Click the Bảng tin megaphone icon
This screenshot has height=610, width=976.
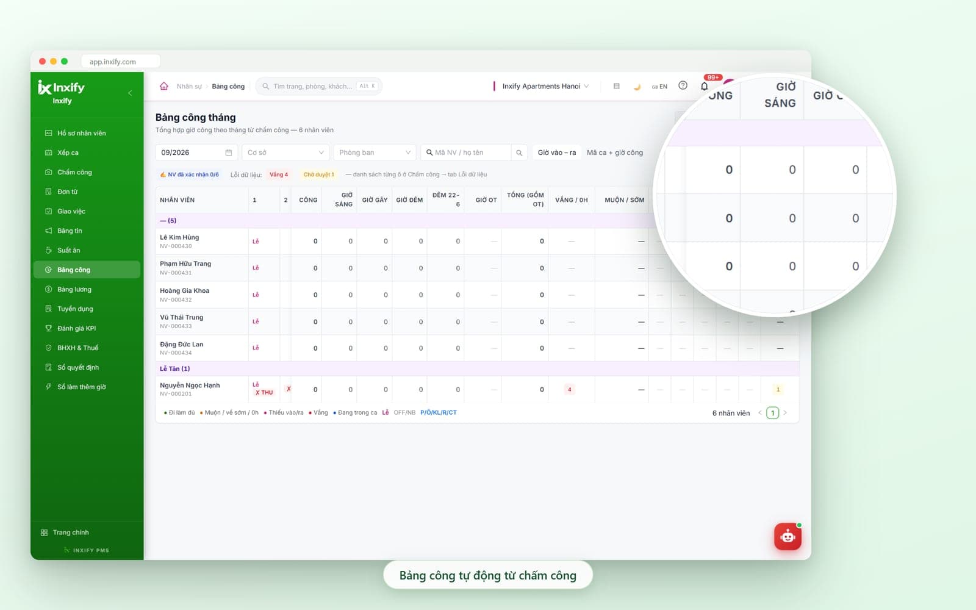click(48, 231)
